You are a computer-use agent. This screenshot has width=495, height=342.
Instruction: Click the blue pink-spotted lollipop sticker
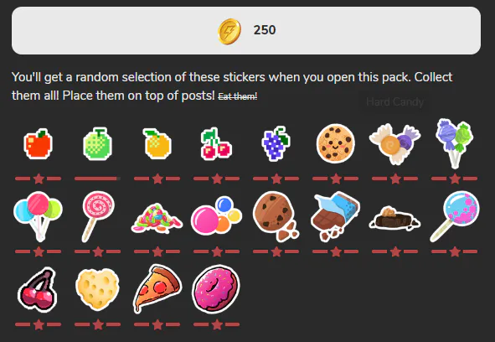point(454,216)
